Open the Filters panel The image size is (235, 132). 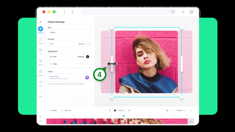tap(41, 84)
